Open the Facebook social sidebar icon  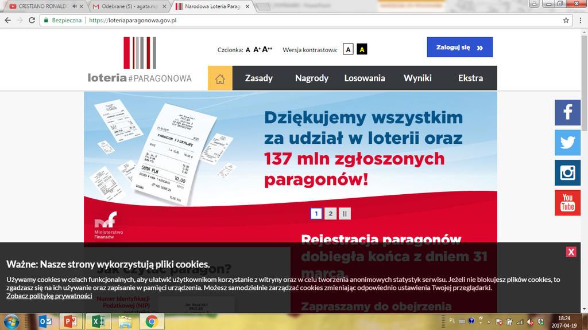pos(567,112)
